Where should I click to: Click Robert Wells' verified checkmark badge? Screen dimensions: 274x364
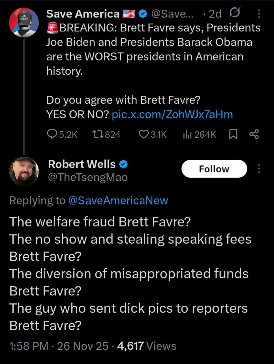124,164
